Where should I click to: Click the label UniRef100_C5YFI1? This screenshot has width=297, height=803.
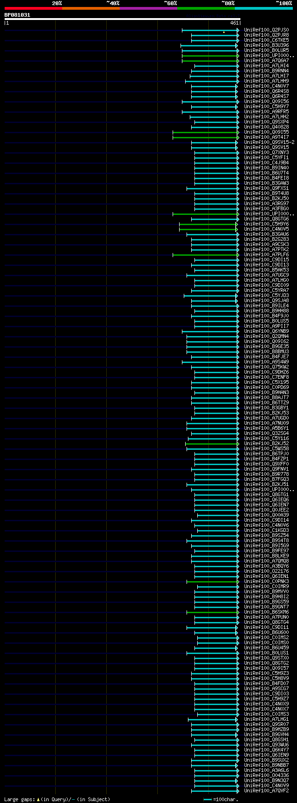point(266,157)
